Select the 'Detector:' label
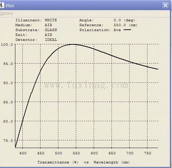The image size is (172, 168). 26,40
